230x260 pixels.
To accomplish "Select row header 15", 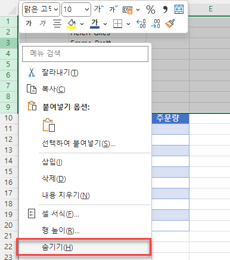I will (x=8, y=172).
